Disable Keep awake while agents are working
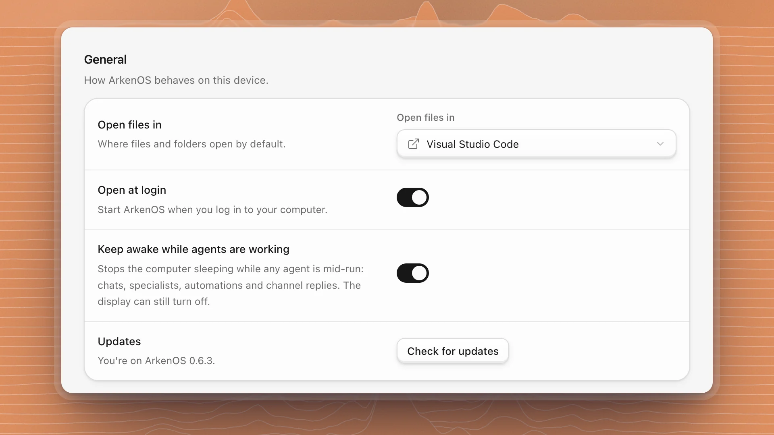The height and width of the screenshot is (435, 774). [x=412, y=273]
